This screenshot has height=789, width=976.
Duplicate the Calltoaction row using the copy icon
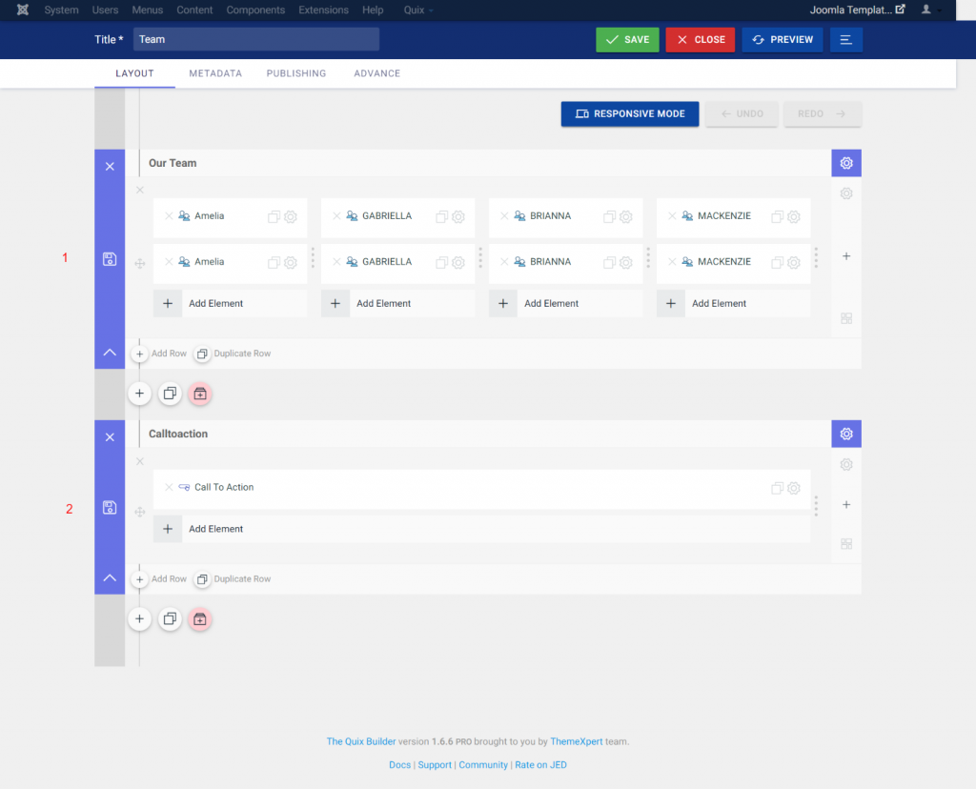[170, 618]
